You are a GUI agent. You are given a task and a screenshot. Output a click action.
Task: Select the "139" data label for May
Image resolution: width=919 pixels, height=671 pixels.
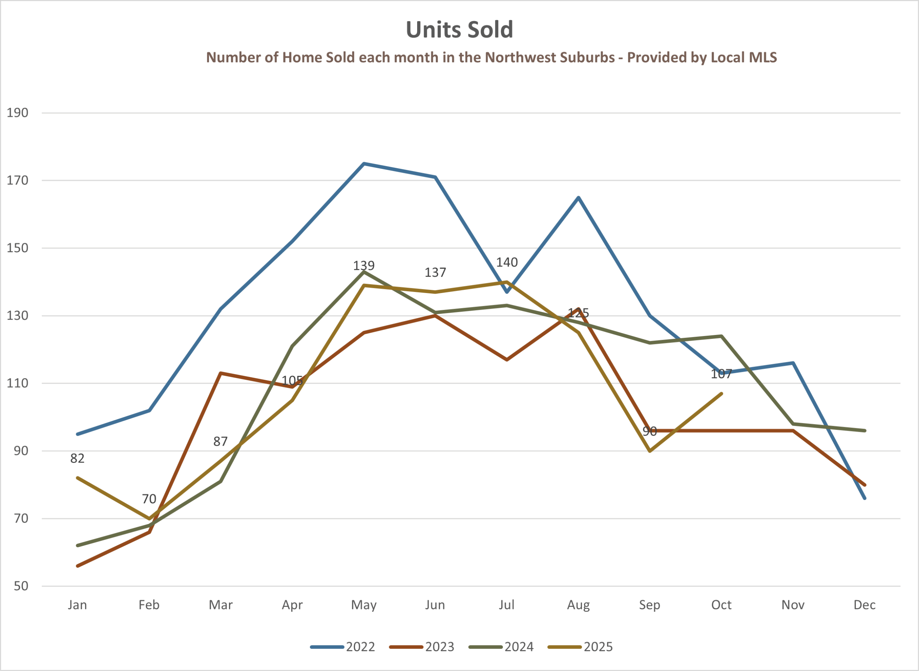pos(364,266)
